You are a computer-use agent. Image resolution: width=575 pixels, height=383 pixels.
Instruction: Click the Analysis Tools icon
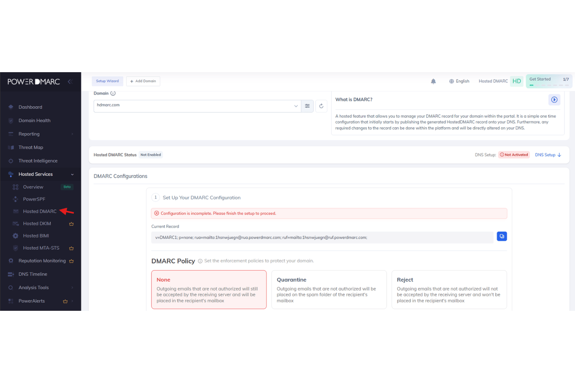[x=11, y=288]
